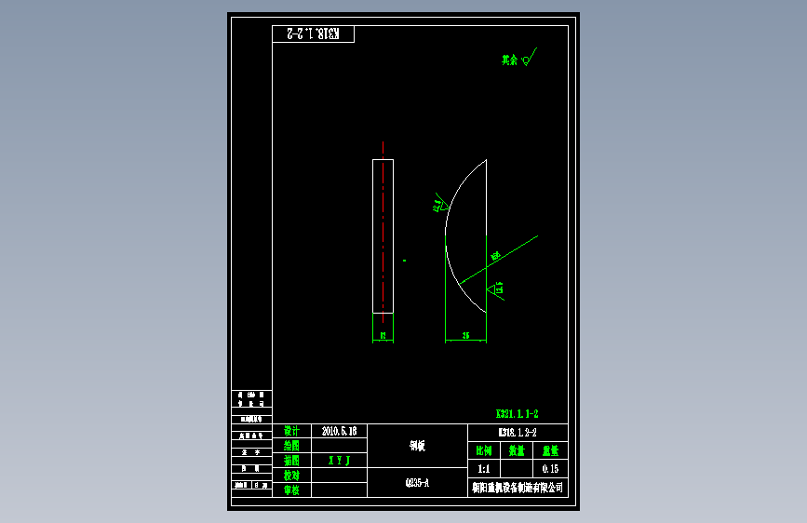Image resolution: width=807 pixels, height=523 pixels.
Task: Click the part name above Q235-A
Action: [417, 446]
